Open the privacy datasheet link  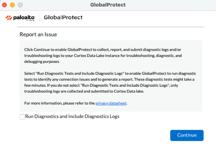[x=111, y=103]
